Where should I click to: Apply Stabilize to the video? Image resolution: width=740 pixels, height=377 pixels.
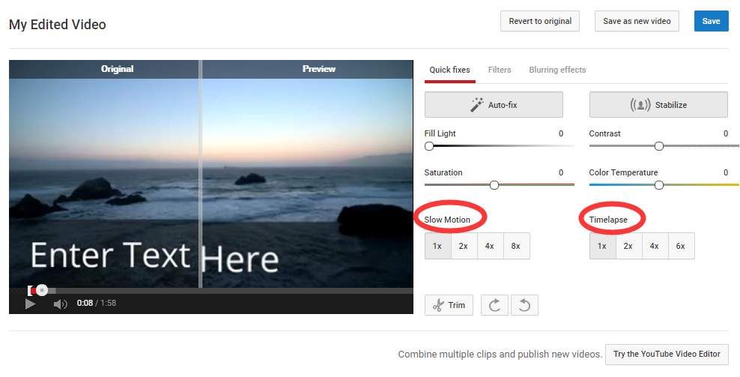(658, 105)
